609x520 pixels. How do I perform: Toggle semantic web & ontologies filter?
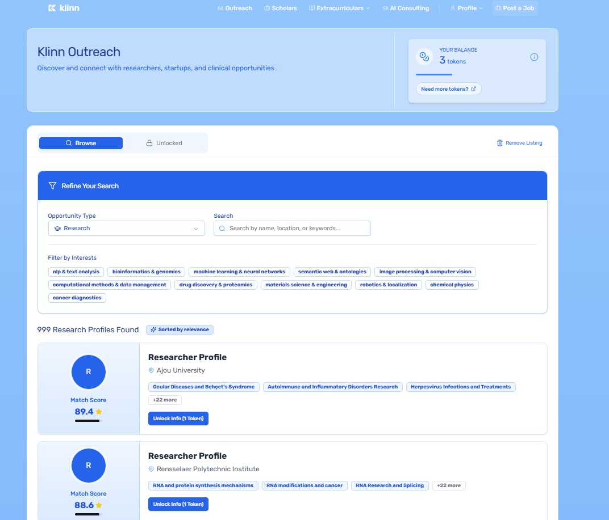[332, 272]
